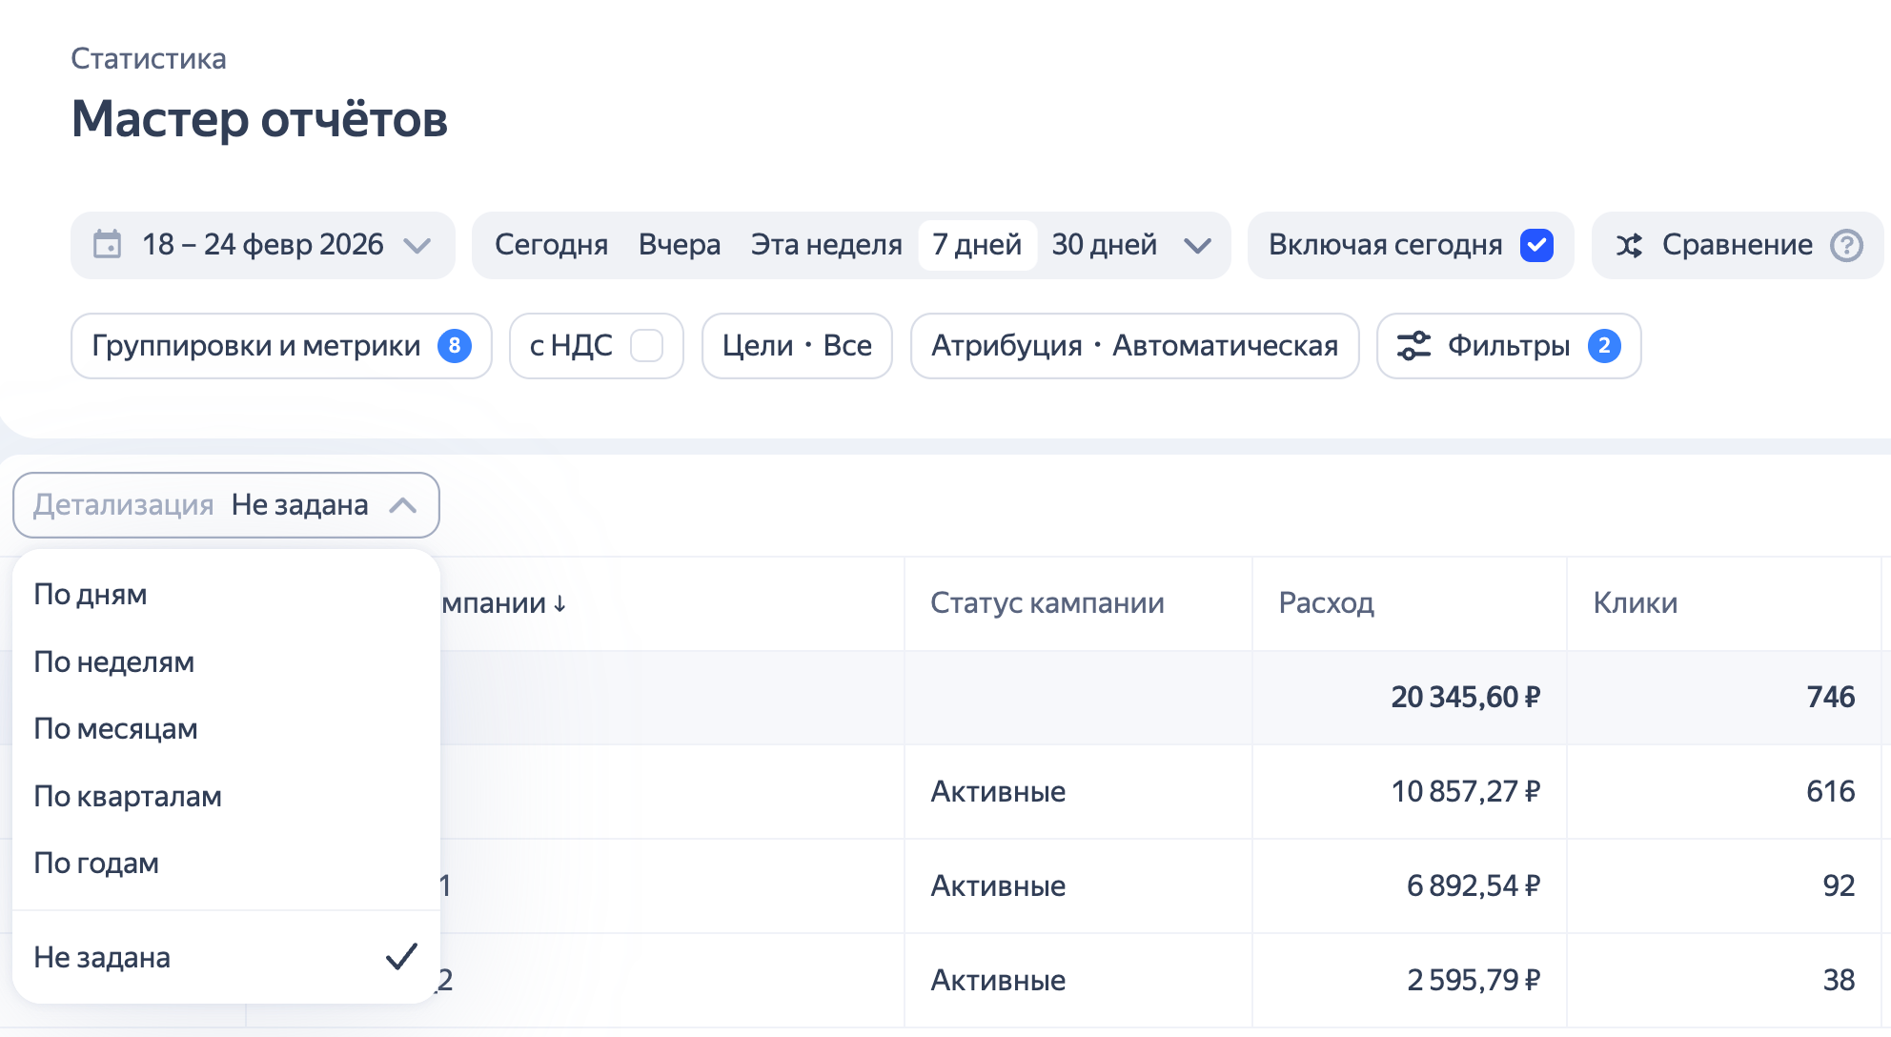Click the checkmark next to Не задана
This screenshot has width=1891, height=1037.
coord(401,957)
